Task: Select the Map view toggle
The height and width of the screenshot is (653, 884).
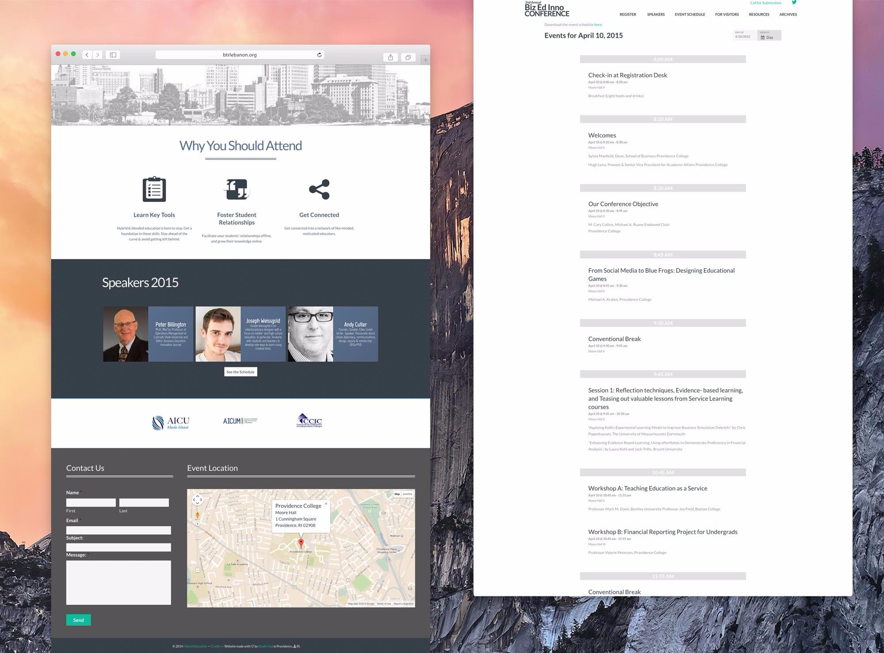Action: [397, 494]
